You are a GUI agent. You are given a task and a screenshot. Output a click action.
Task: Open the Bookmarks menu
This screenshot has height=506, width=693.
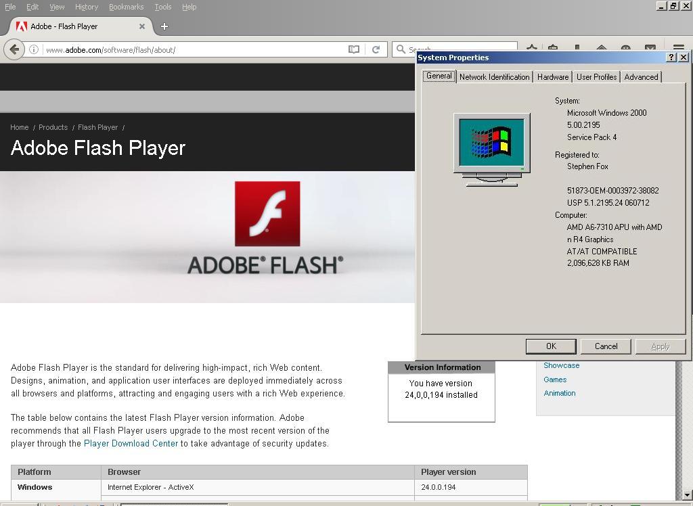pos(126,7)
